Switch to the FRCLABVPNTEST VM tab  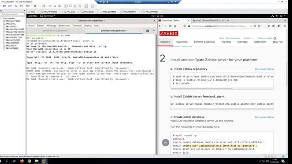click(152, 12)
